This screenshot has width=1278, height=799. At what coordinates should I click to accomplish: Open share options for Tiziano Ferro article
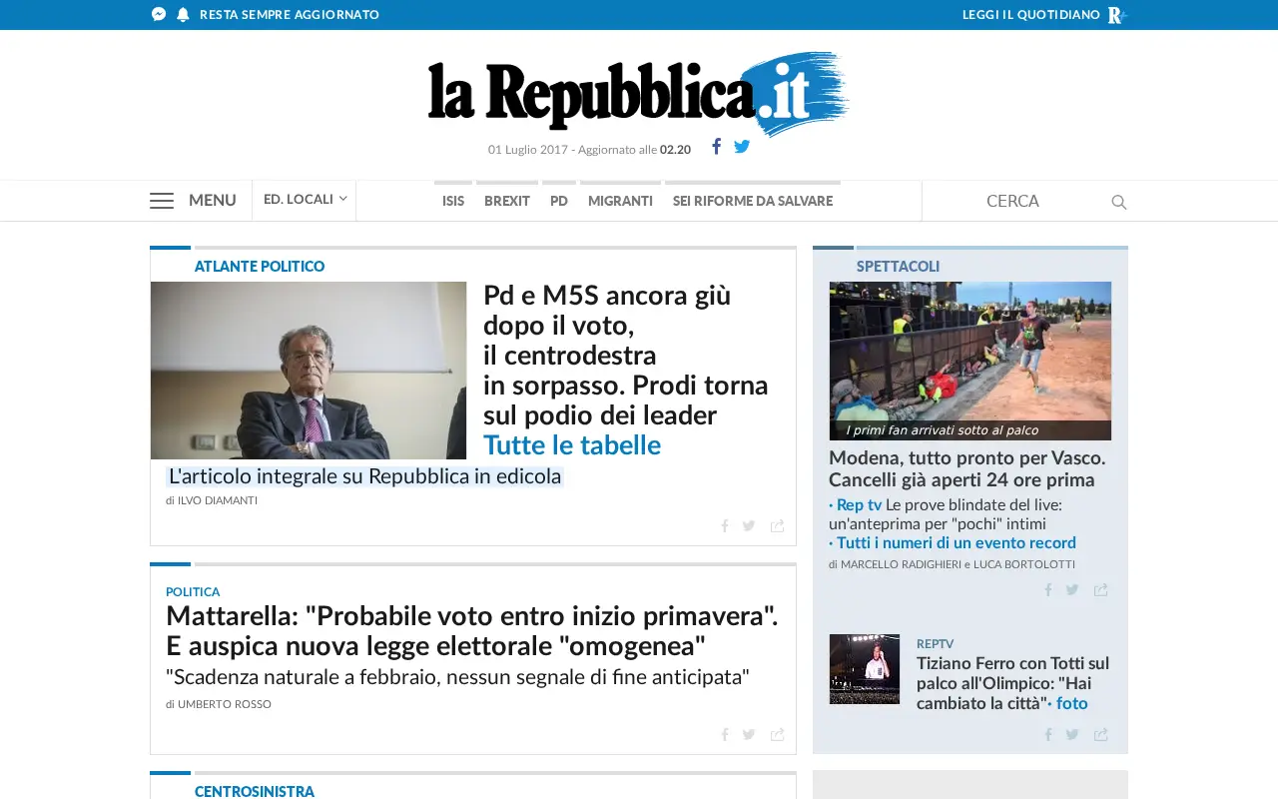[x=1101, y=735]
